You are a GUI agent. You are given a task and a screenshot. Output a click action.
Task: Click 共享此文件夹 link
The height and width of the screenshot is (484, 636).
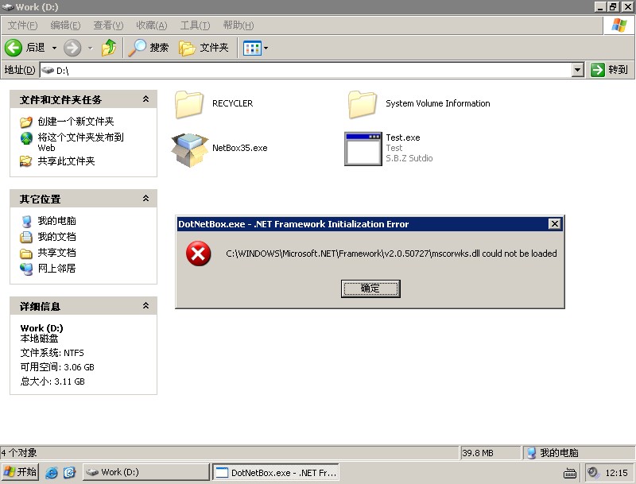pyautogui.click(x=66, y=161)
